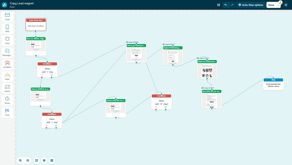Open the 'Meet our instructor...' email block
The height and width of the screenshot is (165, 292).
[207, 69]
